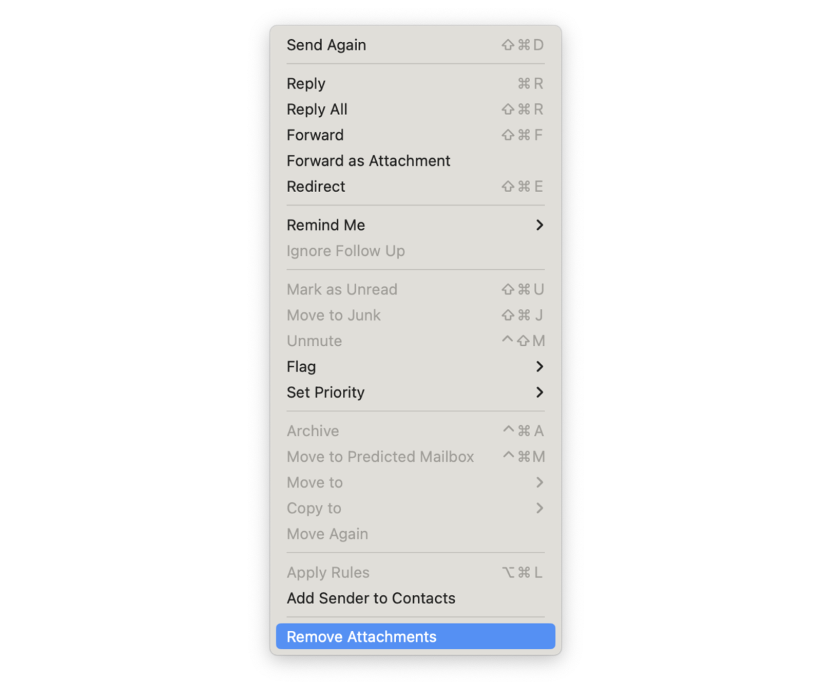Redirect the current email

tap(316, 186)
